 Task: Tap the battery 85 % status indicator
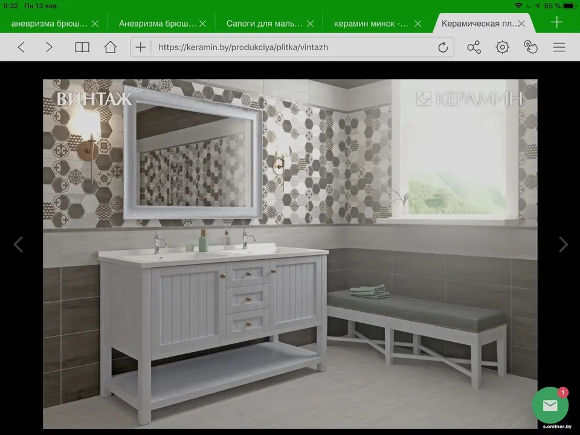point(559,5)
